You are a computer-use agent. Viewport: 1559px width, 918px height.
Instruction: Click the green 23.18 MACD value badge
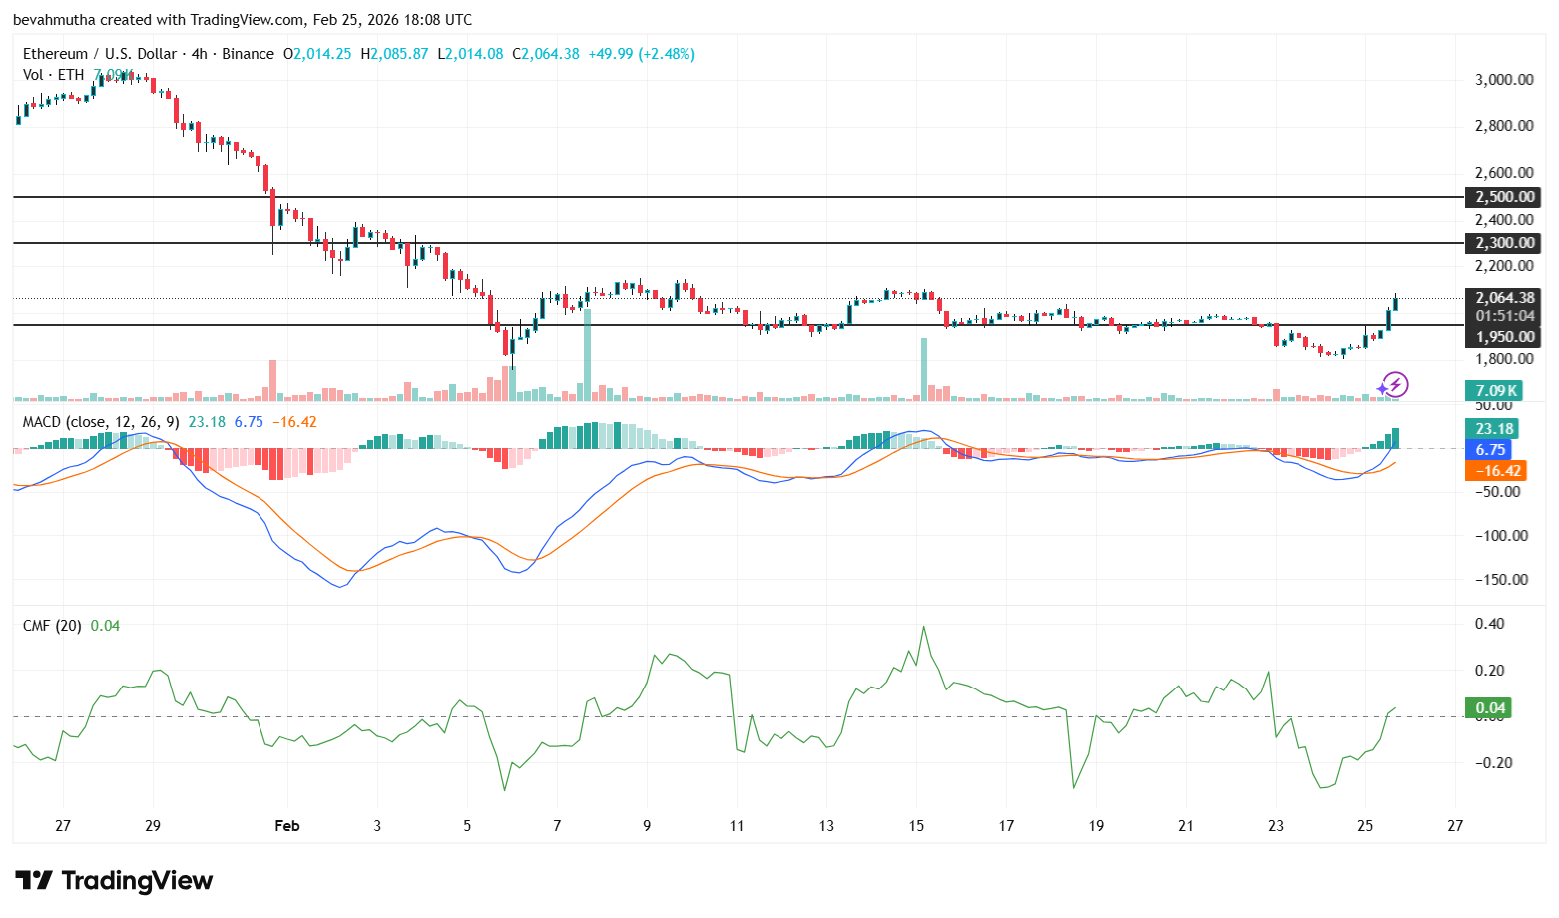click(x=1494, y=427)
